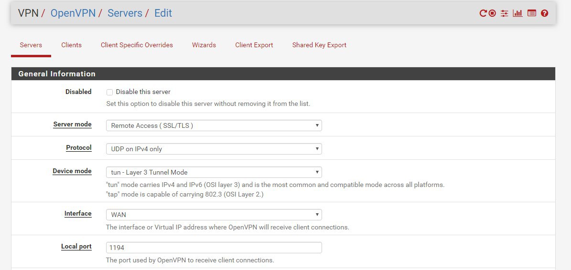Screen dimensions: 571x270
Task: Switch to the Clients tab
Action: [71, 45]
